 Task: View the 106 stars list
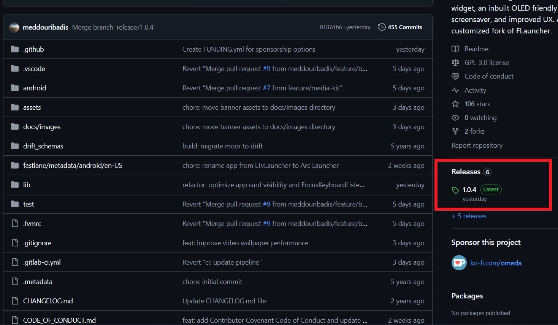477,104
